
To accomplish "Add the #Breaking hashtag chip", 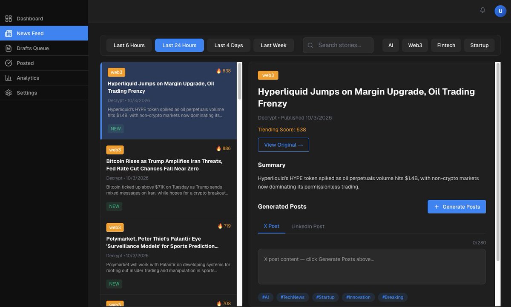I will coord(393,297).
